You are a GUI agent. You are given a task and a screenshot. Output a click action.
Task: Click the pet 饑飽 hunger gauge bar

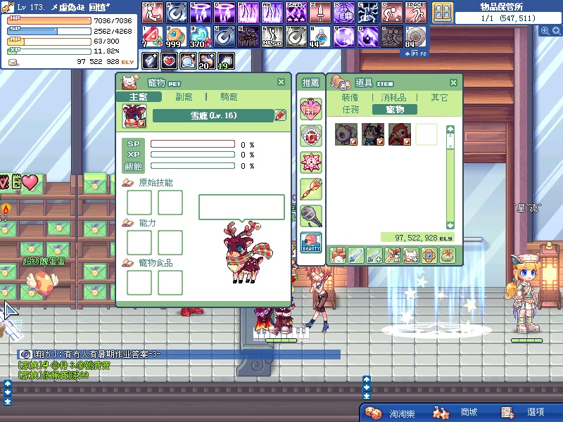(193, 166)
